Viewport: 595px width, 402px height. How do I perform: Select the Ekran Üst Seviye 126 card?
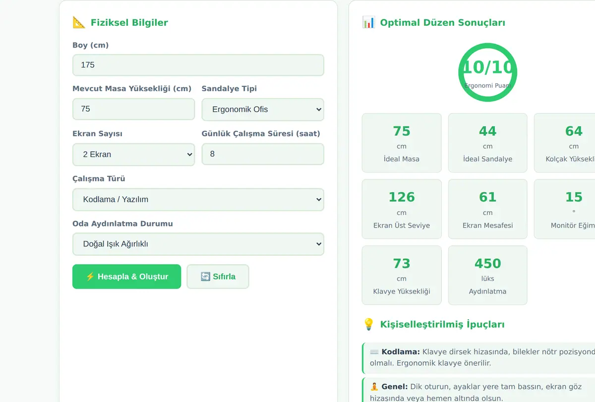click(402, 209)
